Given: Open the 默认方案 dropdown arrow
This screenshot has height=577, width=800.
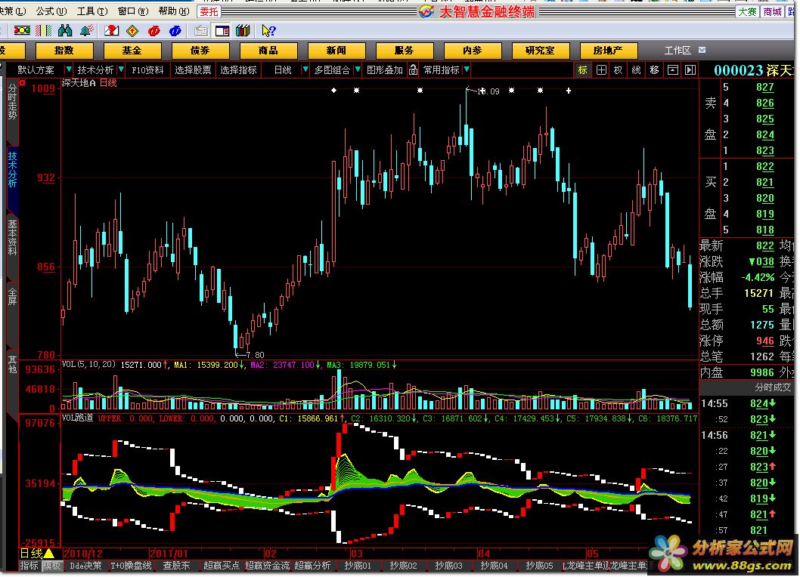Looking at the screenshot, I should 68,69.
